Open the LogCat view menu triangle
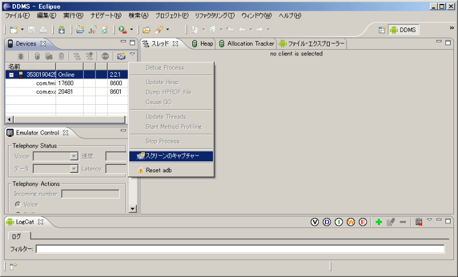458x277 pixels. click(x=429, y=220)
